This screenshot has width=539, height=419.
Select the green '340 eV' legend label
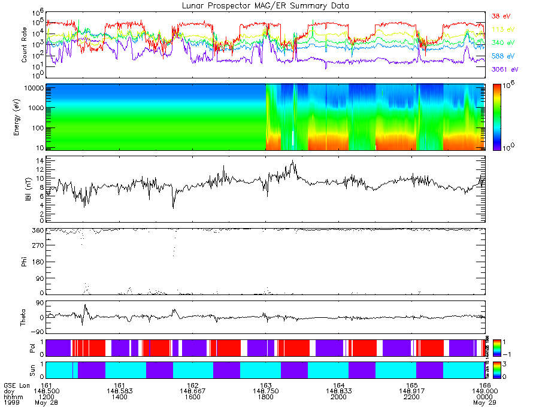tap(503, 42)
